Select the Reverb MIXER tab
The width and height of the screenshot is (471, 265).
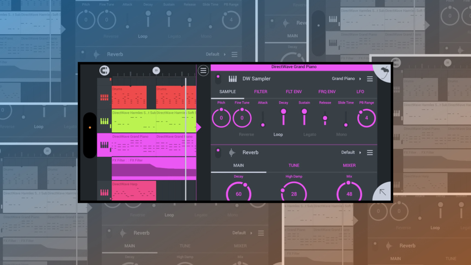[x=349, y=166]
